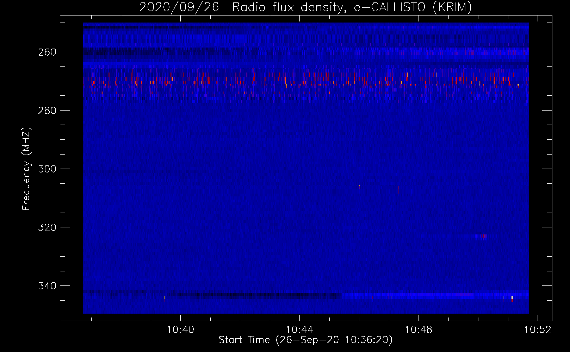Click the 10:44 time tick label
570x352 pixels.
coord(299,330)
